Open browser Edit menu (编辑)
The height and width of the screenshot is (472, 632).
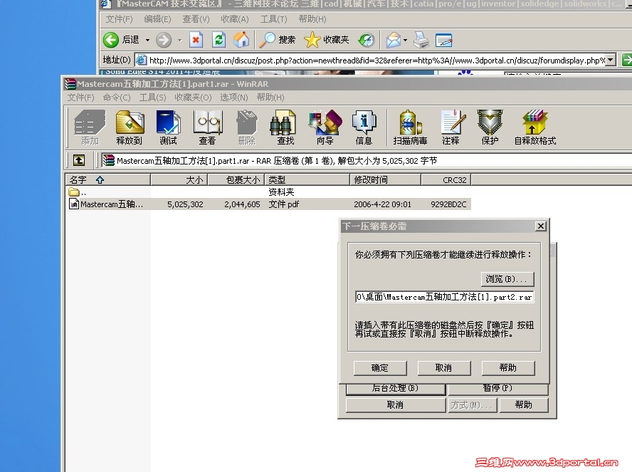click(x=157, y=19)
